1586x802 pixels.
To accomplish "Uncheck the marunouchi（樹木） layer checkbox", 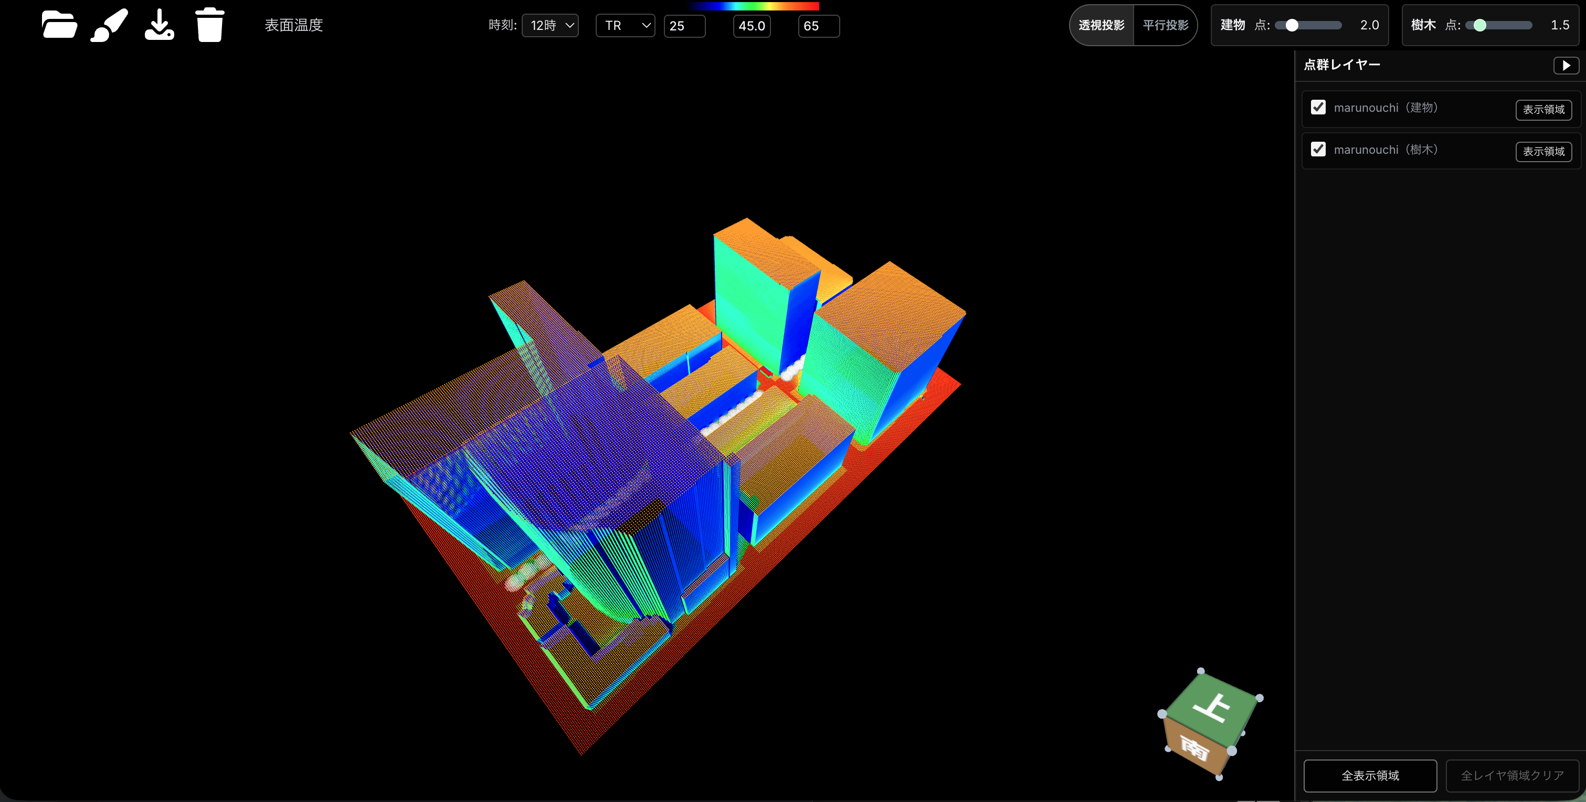I will click(1318, 149).
